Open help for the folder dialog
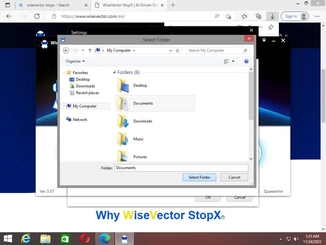 tap(246, 61)
